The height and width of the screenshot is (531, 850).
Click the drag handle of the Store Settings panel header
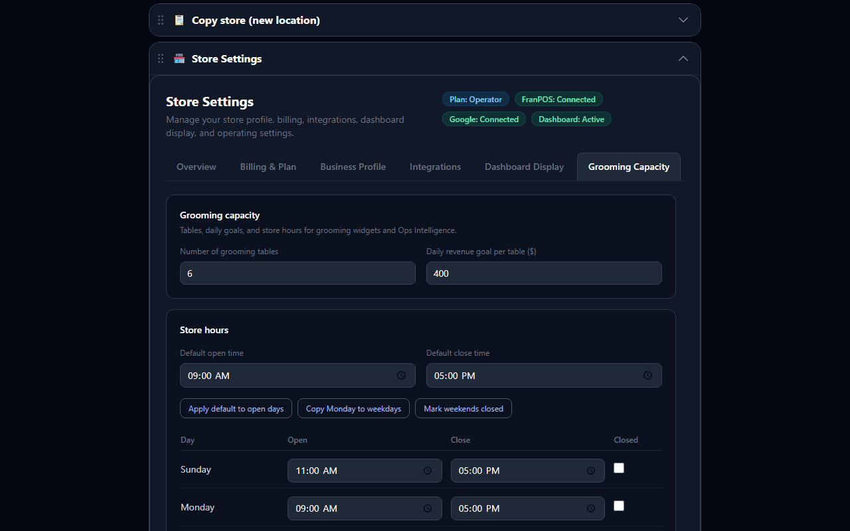(161, 58)
